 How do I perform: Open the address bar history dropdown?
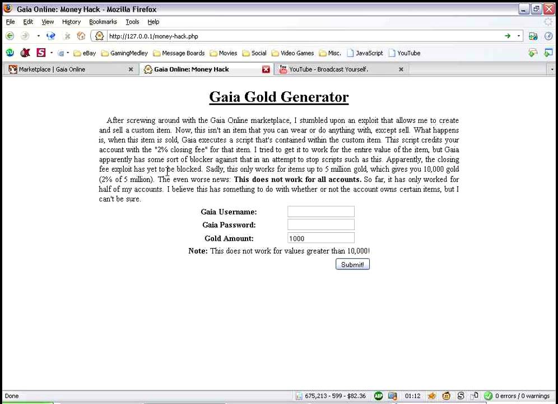pos(518,36)
